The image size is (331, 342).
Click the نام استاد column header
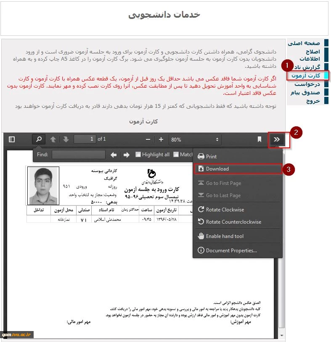pos(106,210)
